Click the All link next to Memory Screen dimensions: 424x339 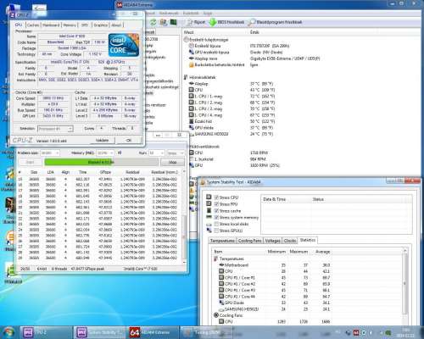click(x=120, y=153)
